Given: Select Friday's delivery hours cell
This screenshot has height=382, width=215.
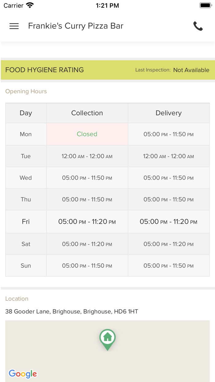Looking at the screenshot, I should pyautogui.click(x=169, y=222).
